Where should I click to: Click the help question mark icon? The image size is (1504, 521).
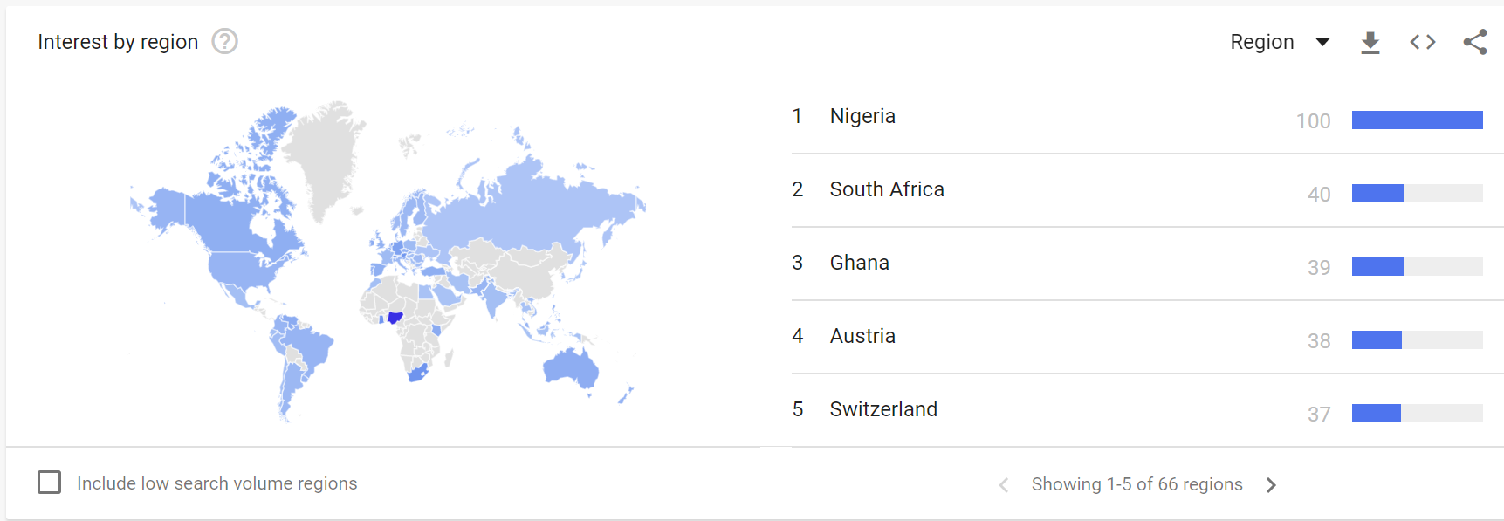pos(225,41)
